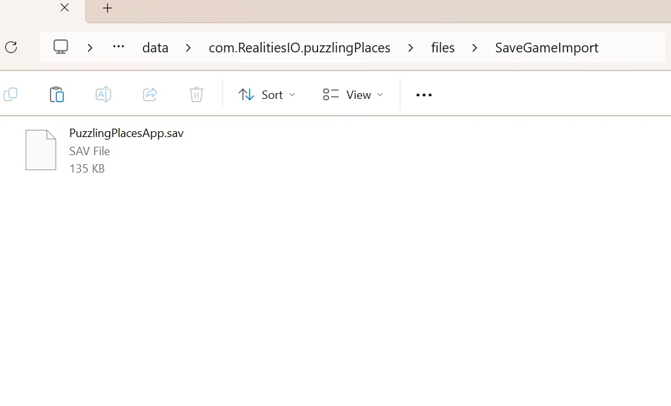Navigate to files breadcrumb
671x406 pixels.
tap(442, 47)
